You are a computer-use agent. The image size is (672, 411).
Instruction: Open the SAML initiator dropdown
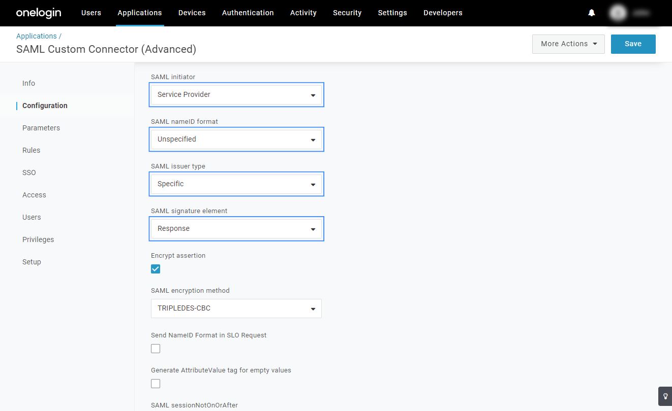236,95
